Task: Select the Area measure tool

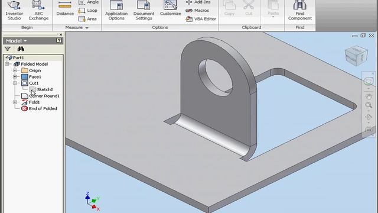Action: tap(88, 19)
